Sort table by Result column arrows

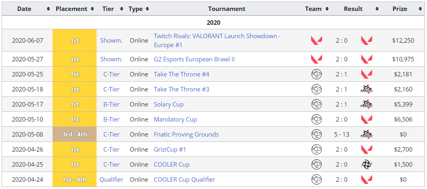pyautogui.click(x=377, y=9)
